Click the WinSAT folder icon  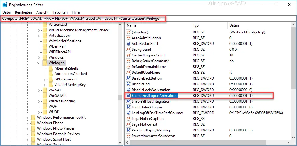click(x=45, y=90)
